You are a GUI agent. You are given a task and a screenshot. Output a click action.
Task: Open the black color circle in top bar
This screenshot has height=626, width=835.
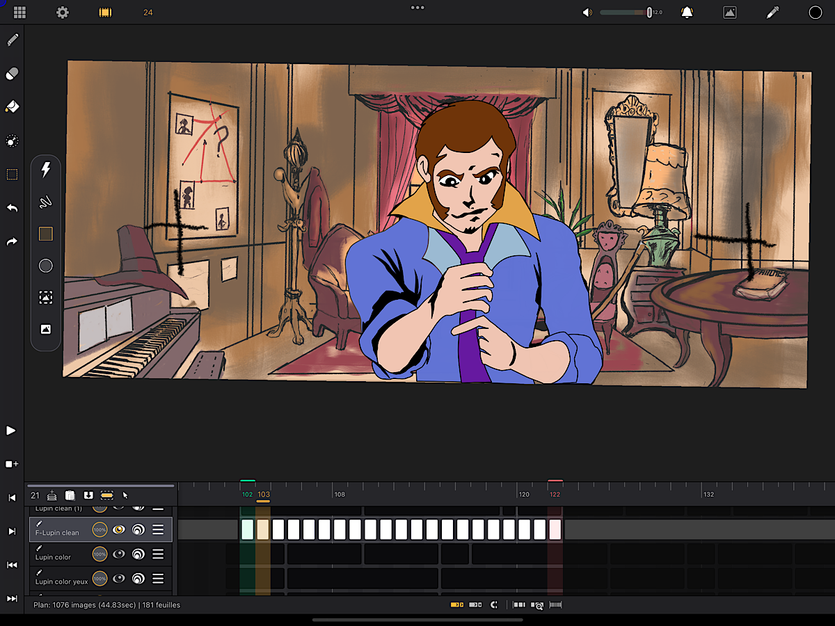pos(816,13)
